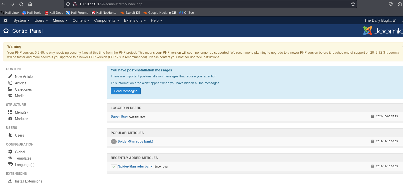Reload the page with refresh icon
This screenshot has width=403, height=189.
[x=21, y=4]
